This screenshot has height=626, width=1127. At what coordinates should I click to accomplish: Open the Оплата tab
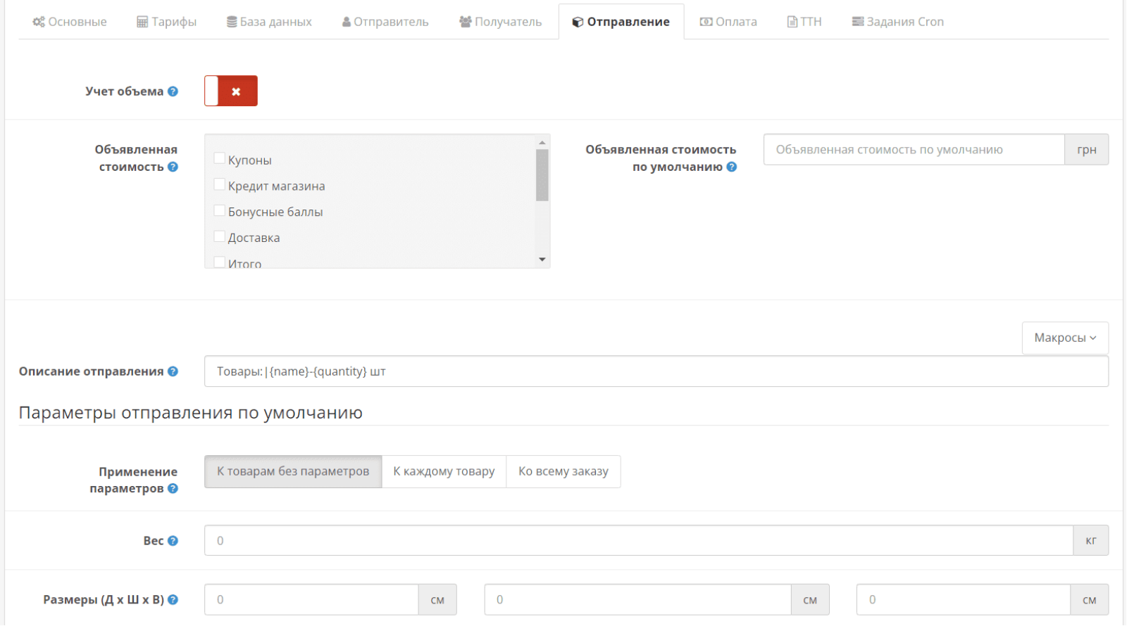pos(728,22)
